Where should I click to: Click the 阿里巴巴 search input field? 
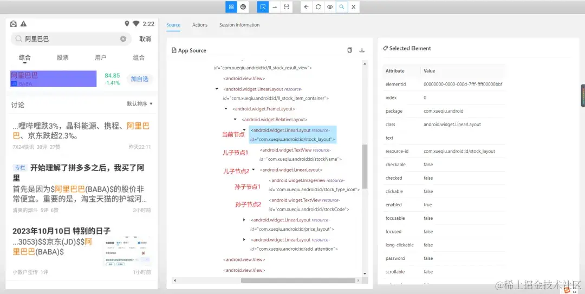pos(71,39)
